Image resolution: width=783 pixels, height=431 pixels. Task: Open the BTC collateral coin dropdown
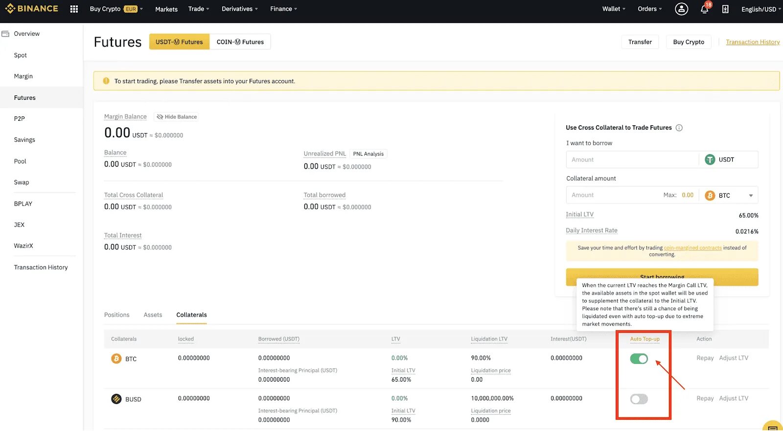[x=751, y=196]
